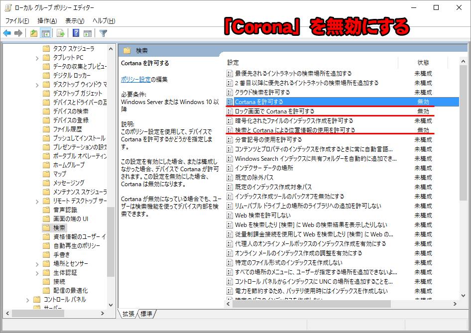This screenshot has height=333, width=471.
Task: Switch to the 拡張 tab
Action: [128, 314]
